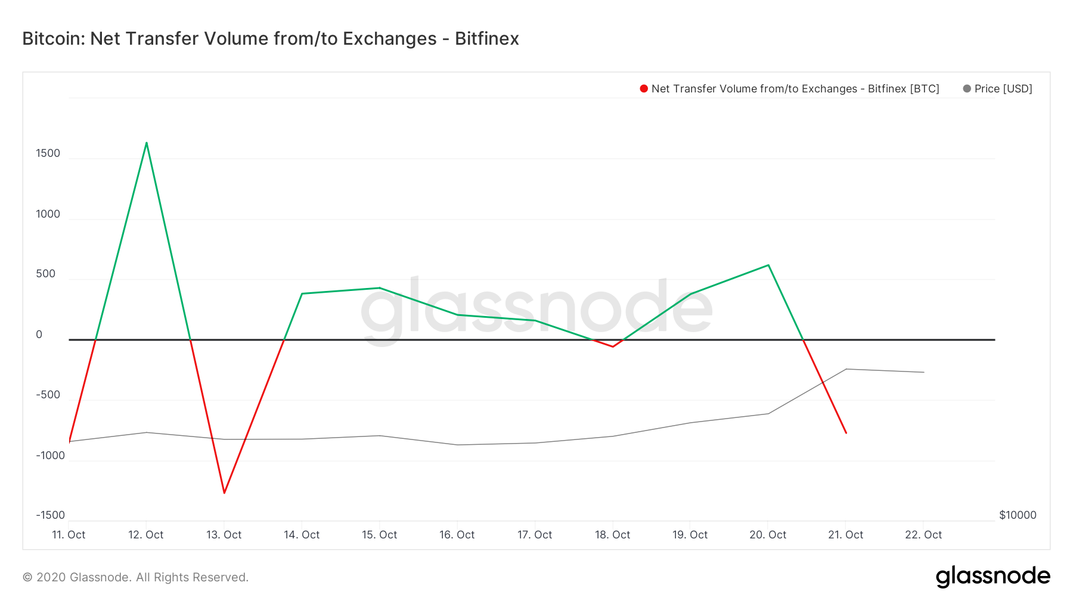Click the chart title about Bitfinex
The height and width of the screenshot is (604, 1073).
click(x=271, y=39)
